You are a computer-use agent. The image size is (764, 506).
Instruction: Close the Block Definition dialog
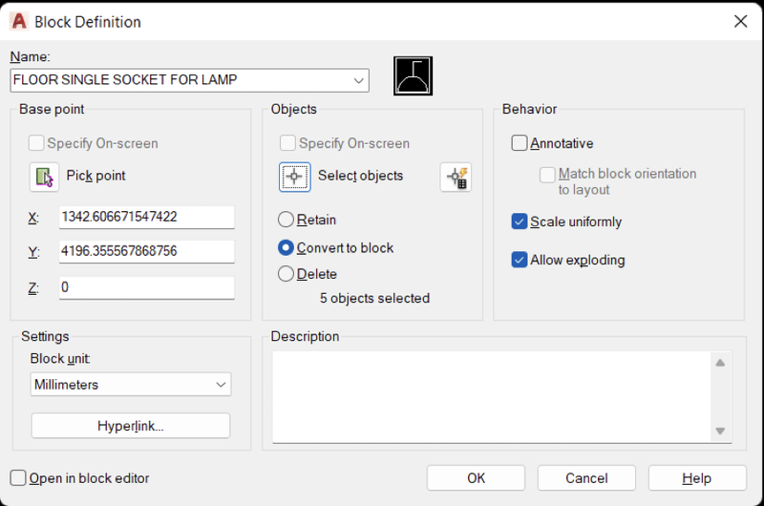741,21
